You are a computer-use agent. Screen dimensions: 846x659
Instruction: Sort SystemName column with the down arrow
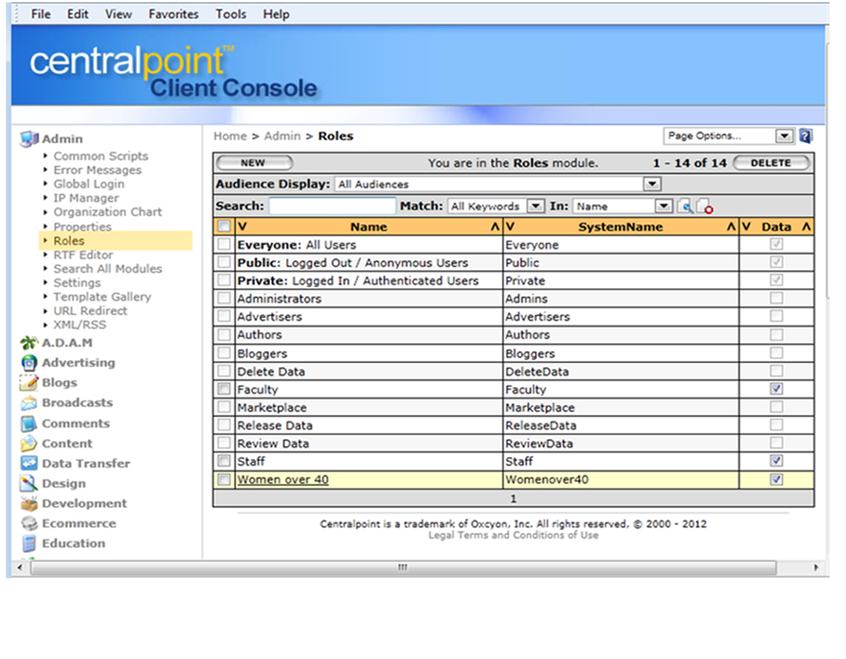pyautogui.click(x=511, y=226)
